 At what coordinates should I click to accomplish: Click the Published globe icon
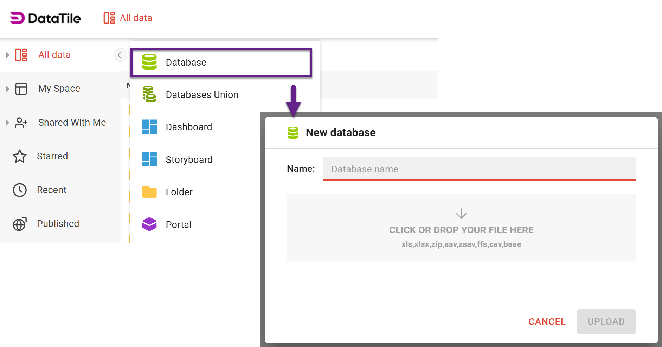click(20, 224)
